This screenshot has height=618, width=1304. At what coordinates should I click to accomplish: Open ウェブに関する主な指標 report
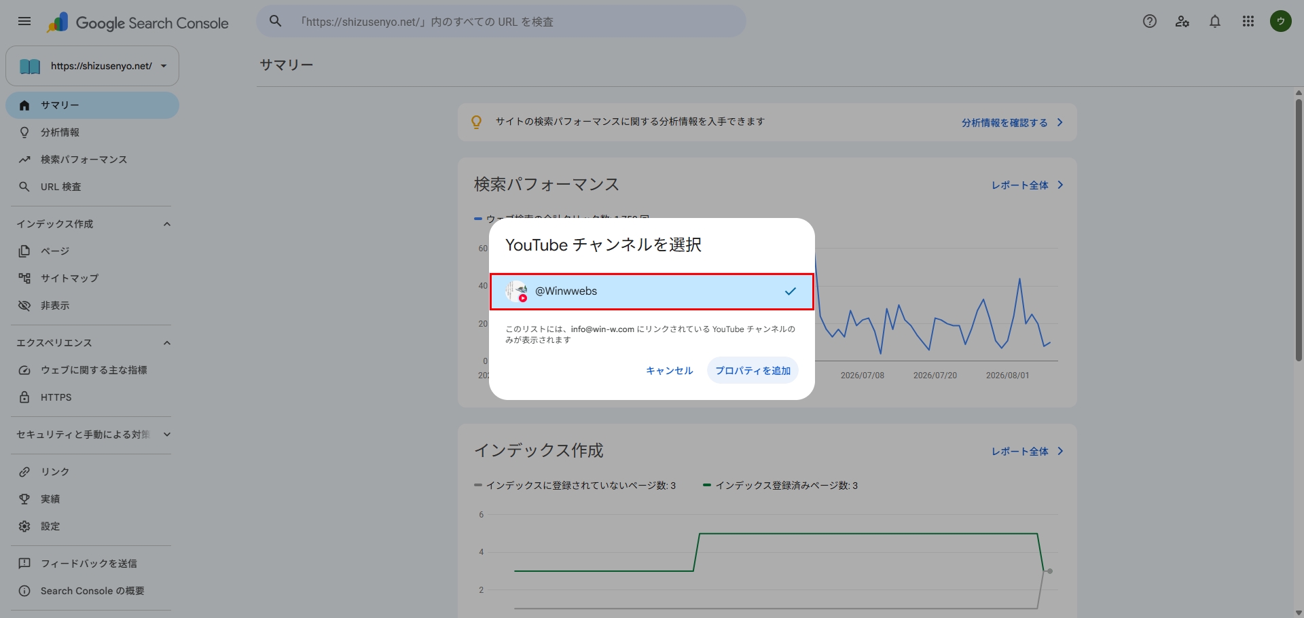pyautogui.click(x=92, y=370)
